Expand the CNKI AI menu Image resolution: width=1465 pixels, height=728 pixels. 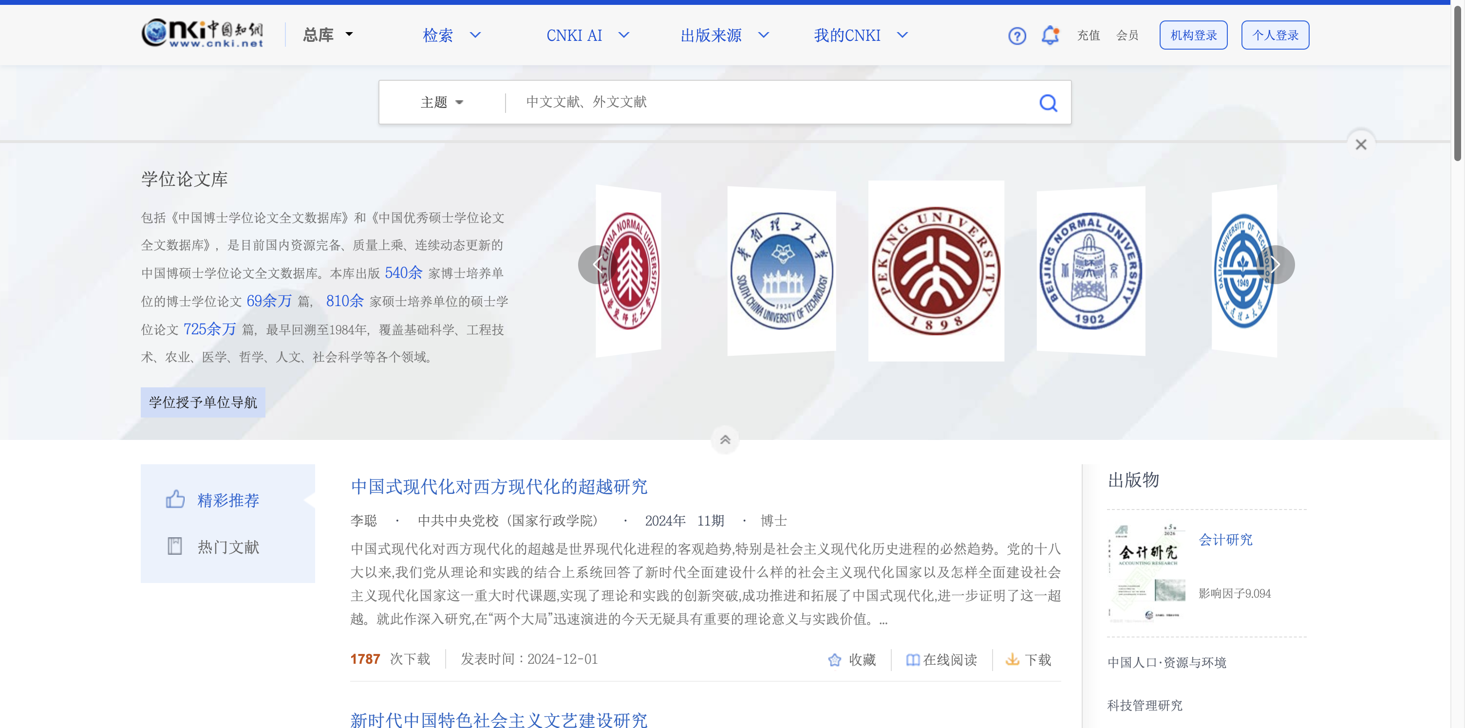[x=587, y=35]
